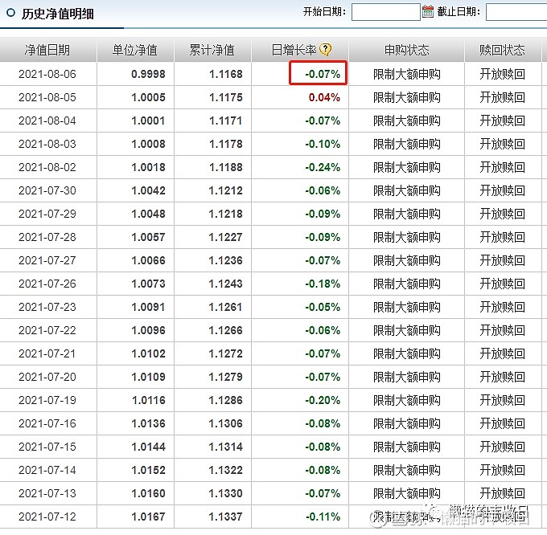This screenshot has width=547, height=535.
Task: Select unit net value 1.0005
Action: [148, 97]
